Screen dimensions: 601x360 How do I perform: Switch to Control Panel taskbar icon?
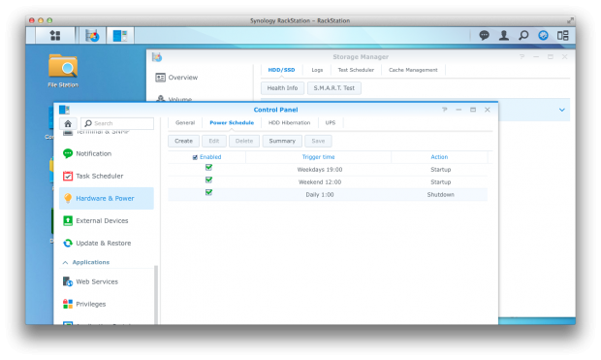pos(120,36)
